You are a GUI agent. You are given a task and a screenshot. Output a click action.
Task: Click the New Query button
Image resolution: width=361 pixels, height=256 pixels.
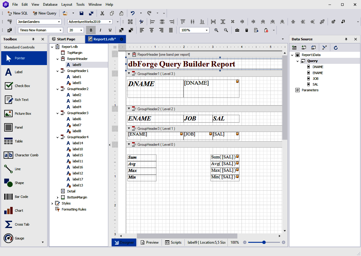(45, 13)
